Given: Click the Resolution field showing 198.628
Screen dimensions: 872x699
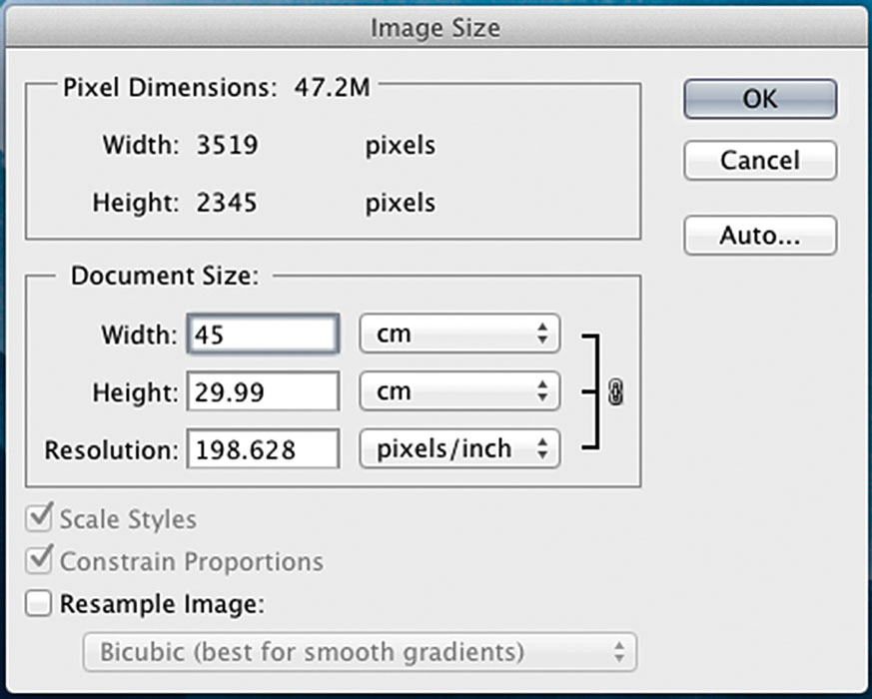Looking at the screenshot, I should 263,448.
